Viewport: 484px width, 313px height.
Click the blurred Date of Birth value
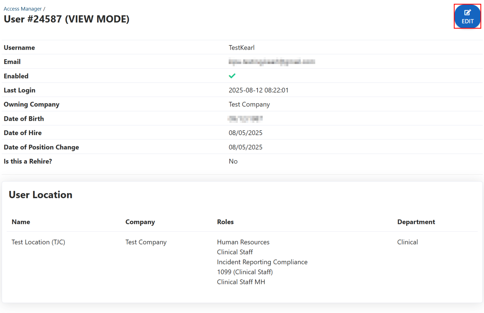pyautogui.click(x=245, y=119)
